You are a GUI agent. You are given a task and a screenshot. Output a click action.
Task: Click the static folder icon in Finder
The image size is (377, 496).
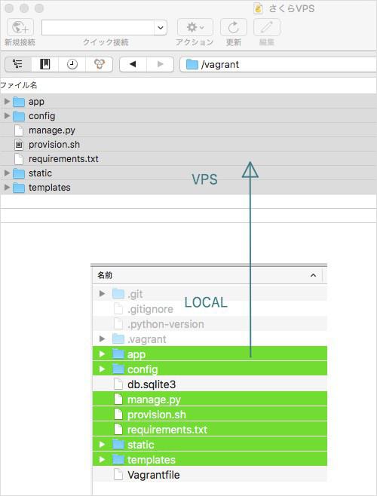point(118,445)
